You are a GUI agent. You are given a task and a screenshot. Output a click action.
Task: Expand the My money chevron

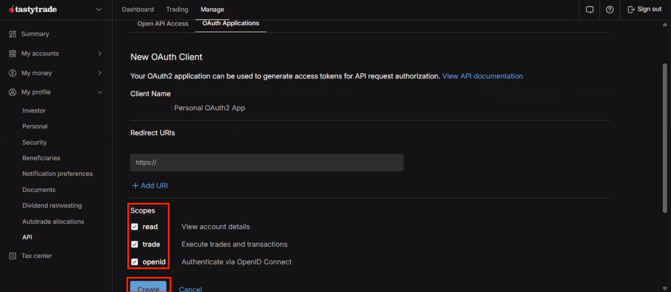click(100, 73)
